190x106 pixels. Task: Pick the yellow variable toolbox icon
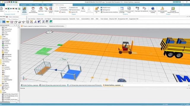8,22
